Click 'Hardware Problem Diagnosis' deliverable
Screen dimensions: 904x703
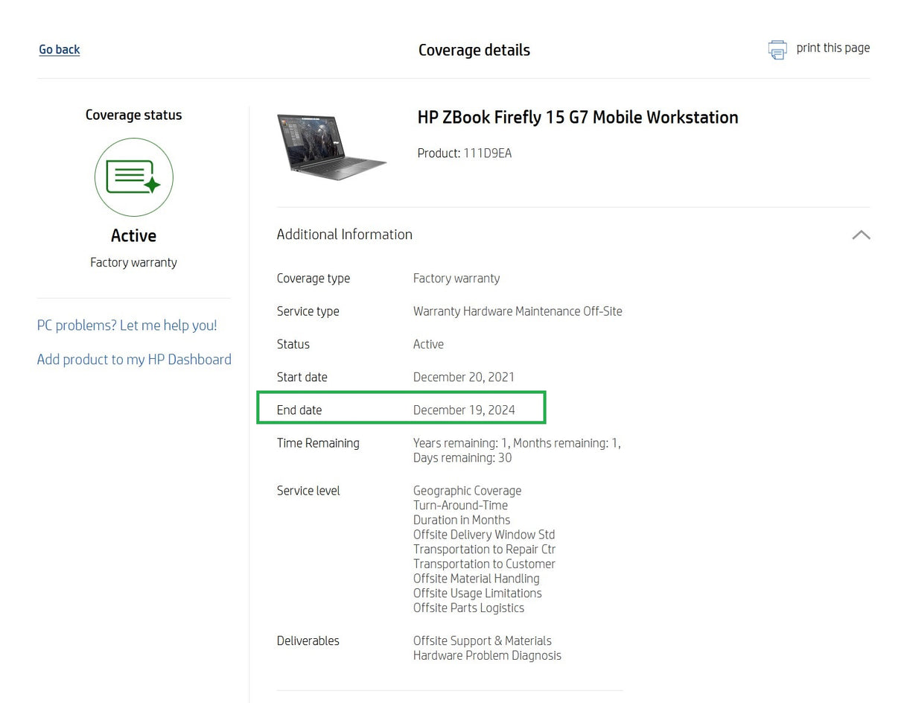pyautogui.click(x=487, y=656)
